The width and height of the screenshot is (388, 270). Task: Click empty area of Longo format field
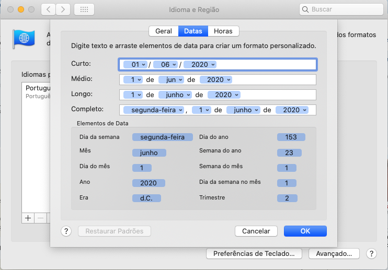click(277, 95)
